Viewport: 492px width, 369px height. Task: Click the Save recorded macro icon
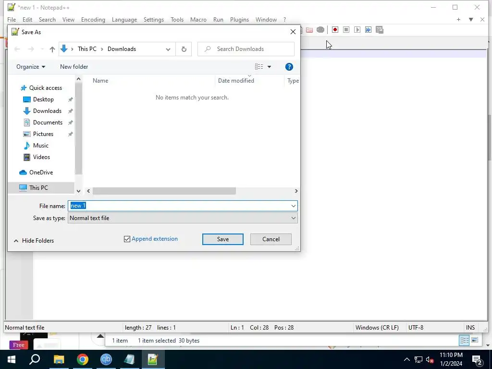(x=380, y=30)
